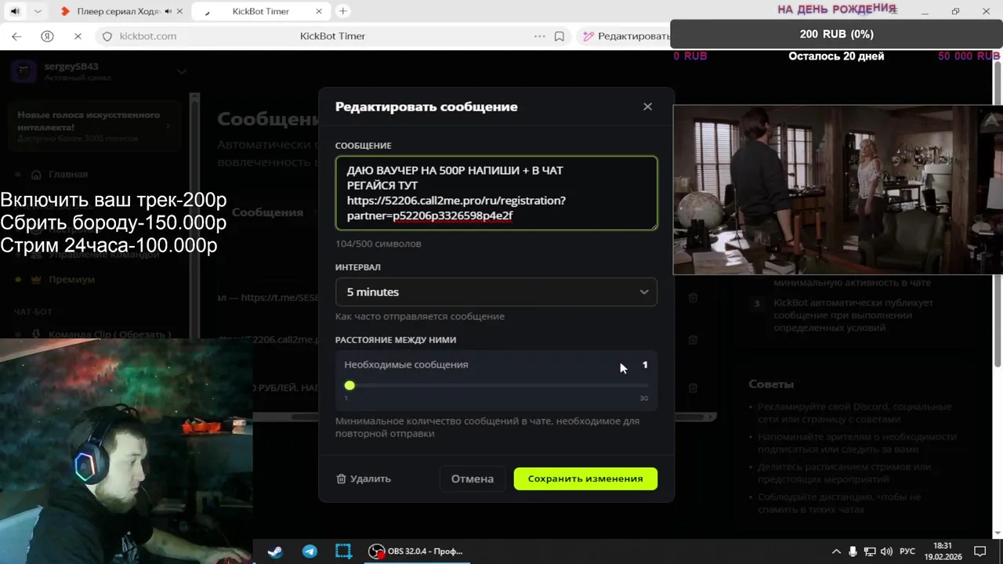Click inside the message text area
Image resolution: width=1003 pixels, height=564 pixels.
point(496,193)
